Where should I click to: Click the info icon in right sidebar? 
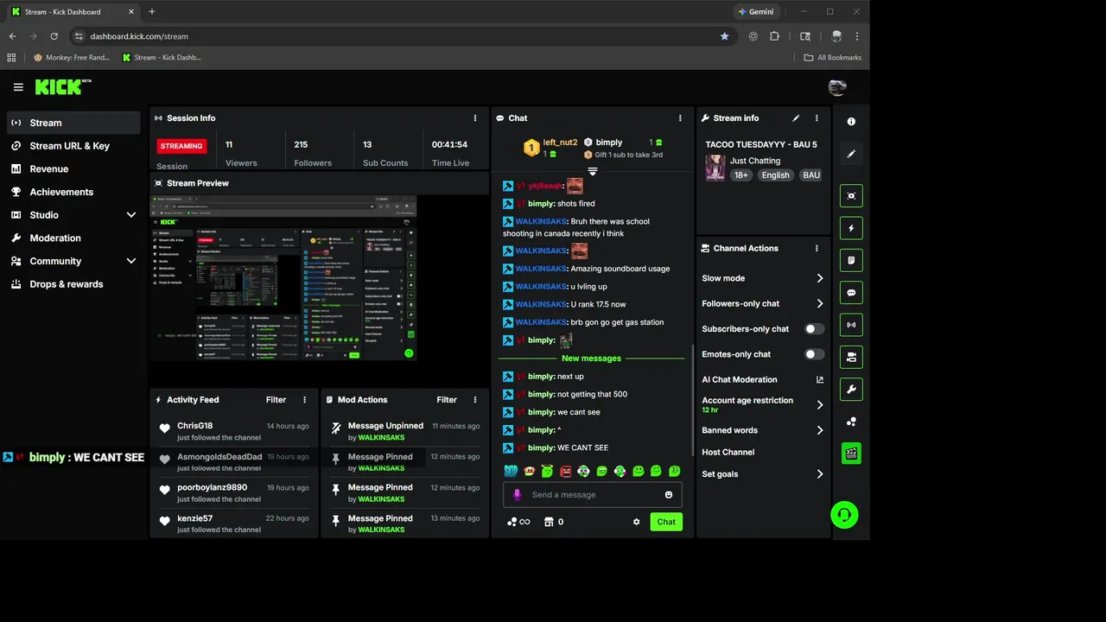pos(851,122)
